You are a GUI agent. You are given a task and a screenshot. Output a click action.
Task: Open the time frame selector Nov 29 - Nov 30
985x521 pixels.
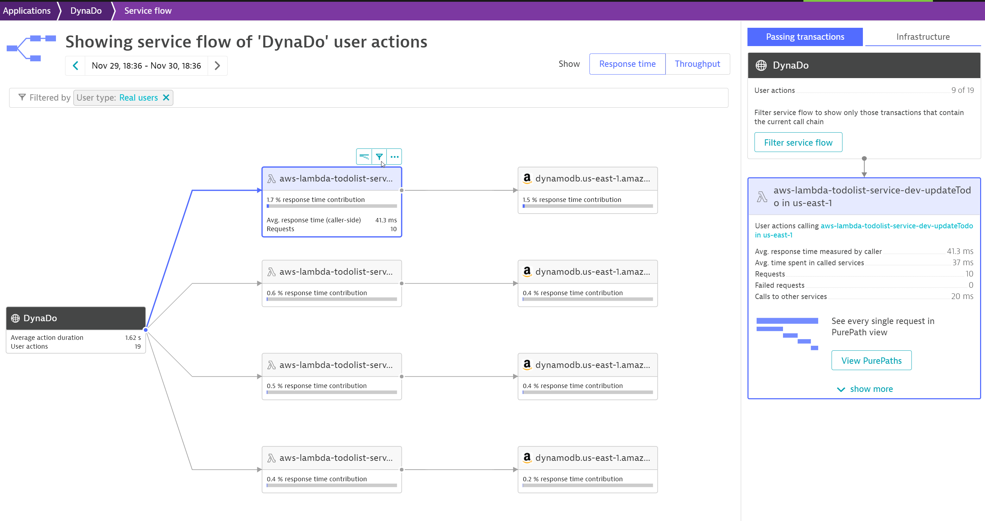[146, 66]
